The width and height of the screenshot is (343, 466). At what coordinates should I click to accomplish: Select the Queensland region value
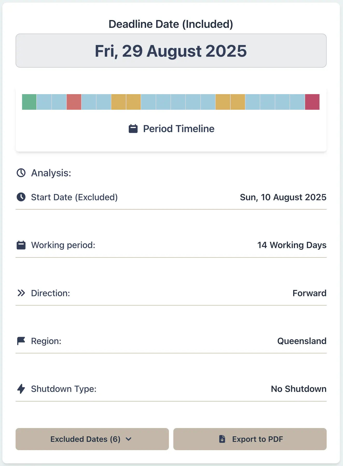click(x=302, y=341)
